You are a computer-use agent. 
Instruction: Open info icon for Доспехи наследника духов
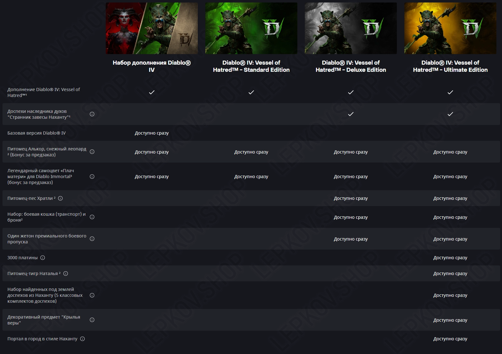coord(92,114)
